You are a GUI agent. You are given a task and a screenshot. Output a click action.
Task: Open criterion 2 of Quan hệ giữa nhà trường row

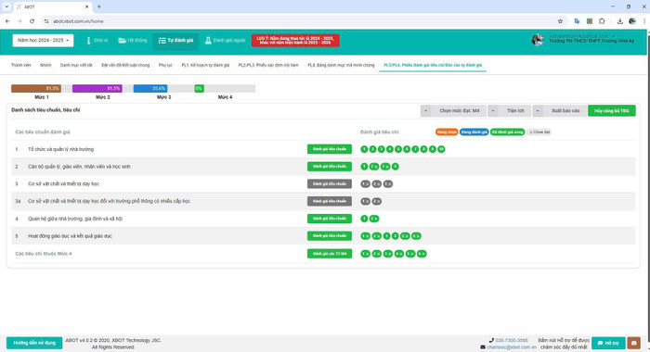point(374,219)
